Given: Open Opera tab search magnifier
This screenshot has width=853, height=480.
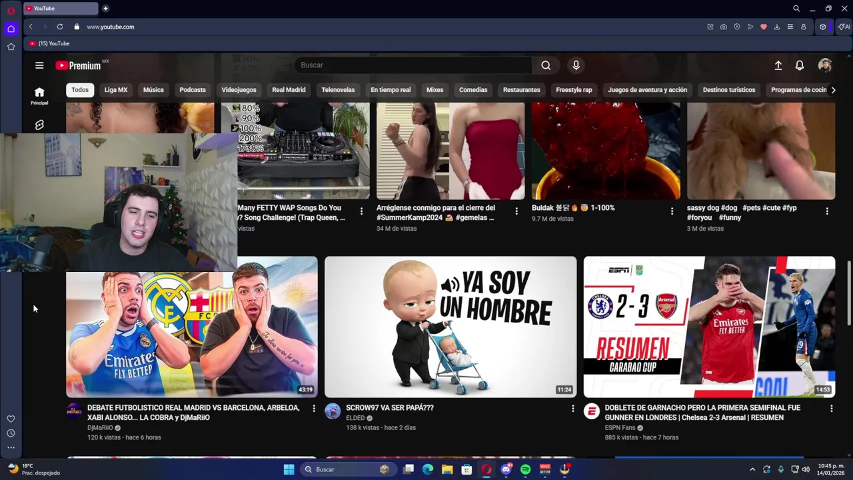Looking at the screenshot, I should 796,9.
